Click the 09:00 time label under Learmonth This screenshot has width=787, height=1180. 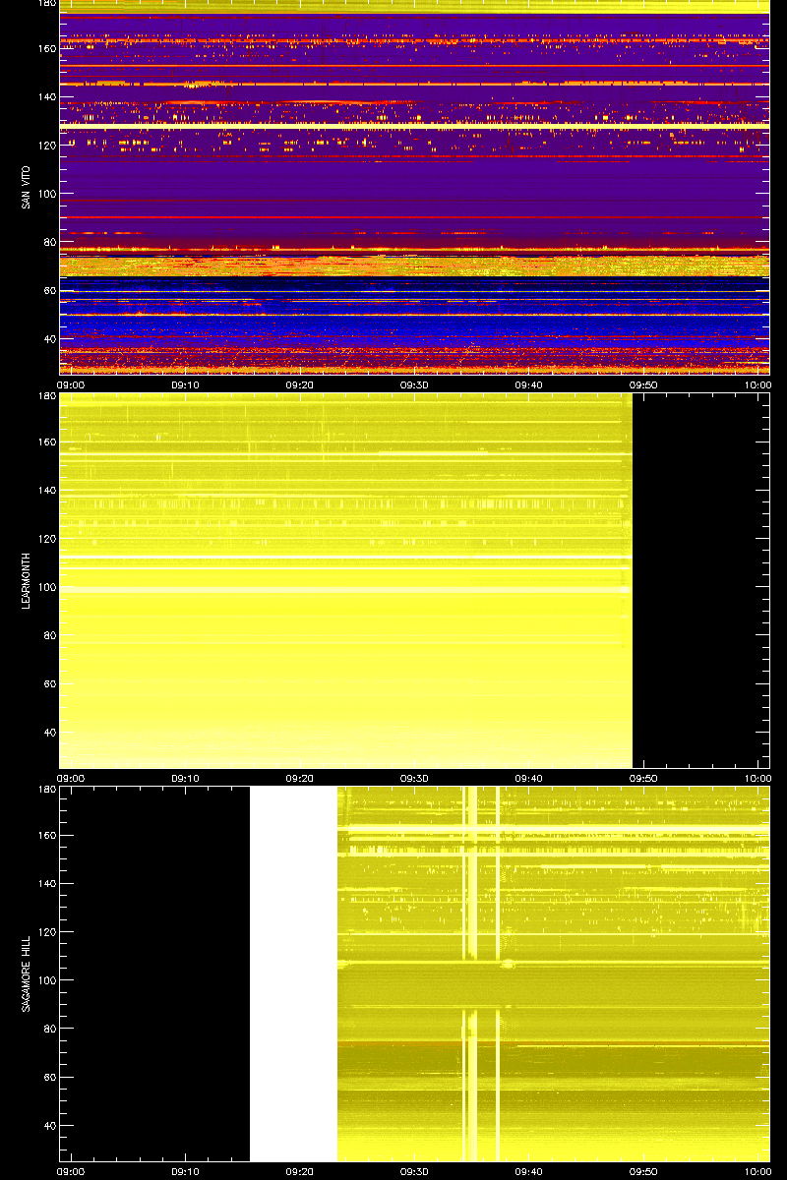click(x=72, y=778)
